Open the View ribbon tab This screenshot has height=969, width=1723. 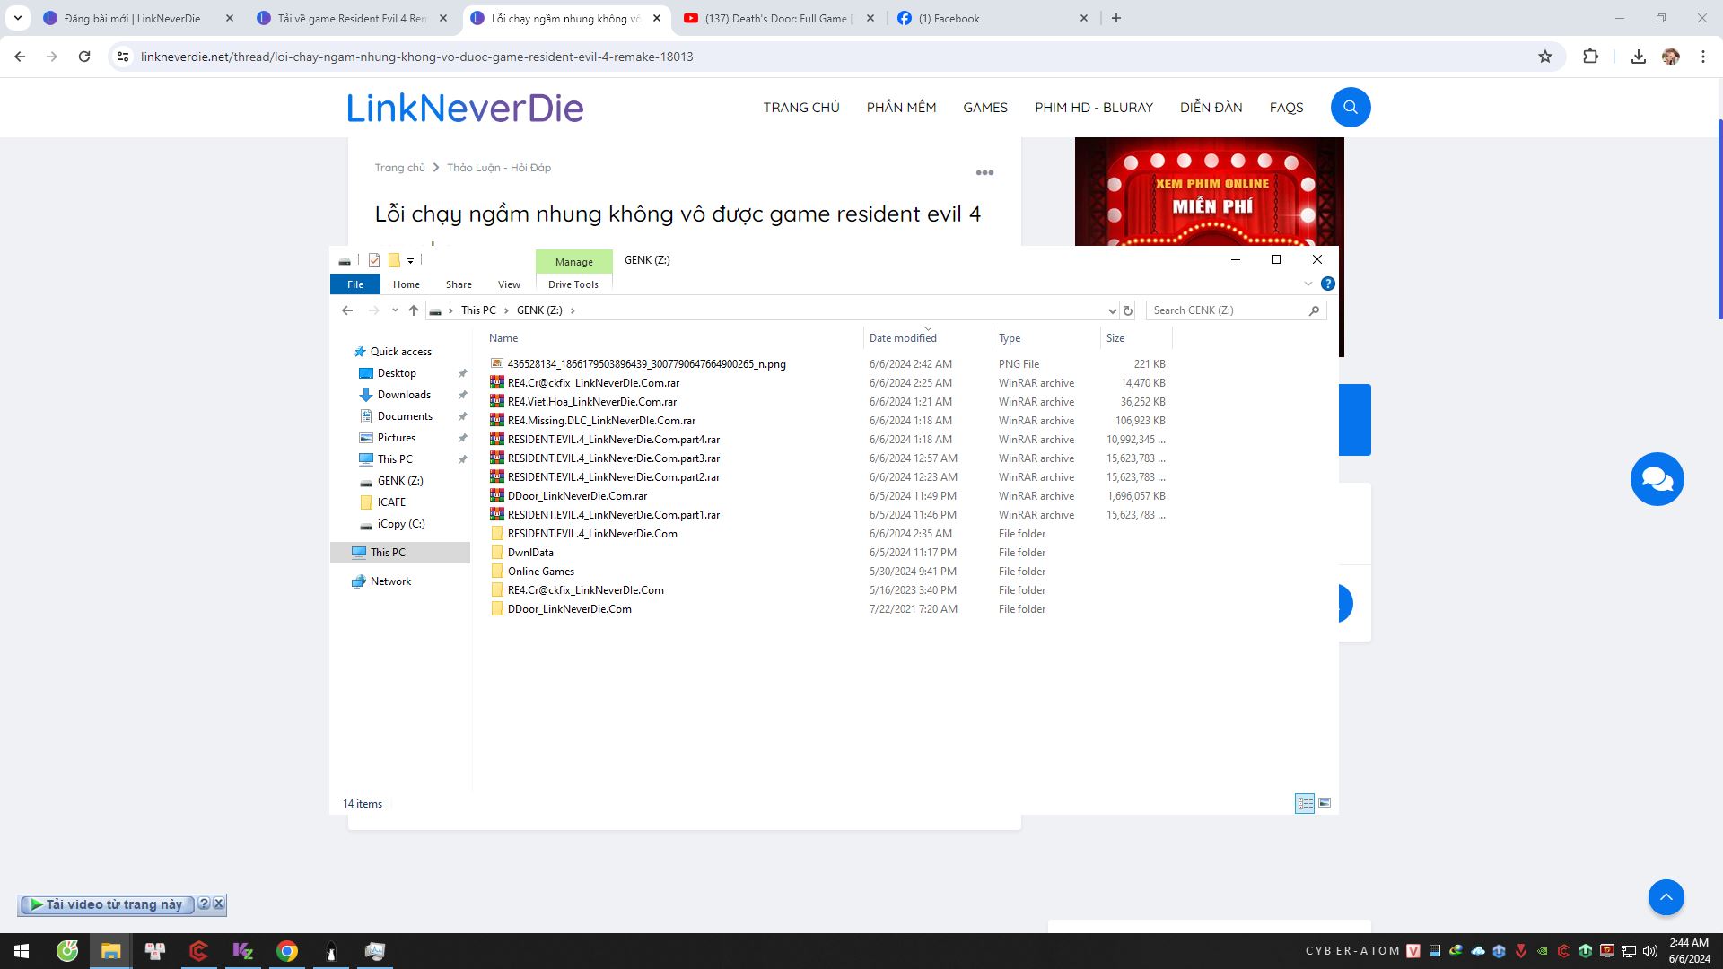(509, 284)
